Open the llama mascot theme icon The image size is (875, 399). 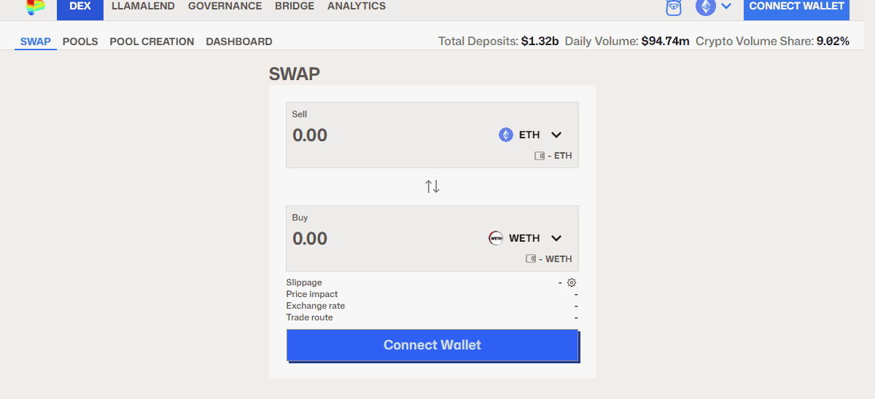pos(674,7)
